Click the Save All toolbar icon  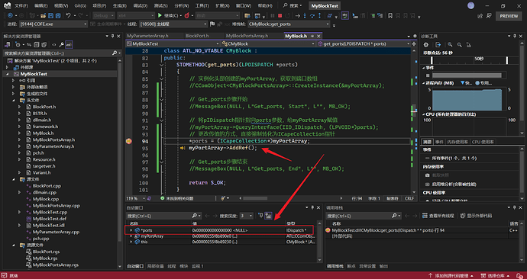click(58, 15)
